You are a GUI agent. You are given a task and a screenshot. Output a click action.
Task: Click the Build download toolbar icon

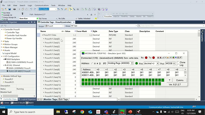[90, 9]
